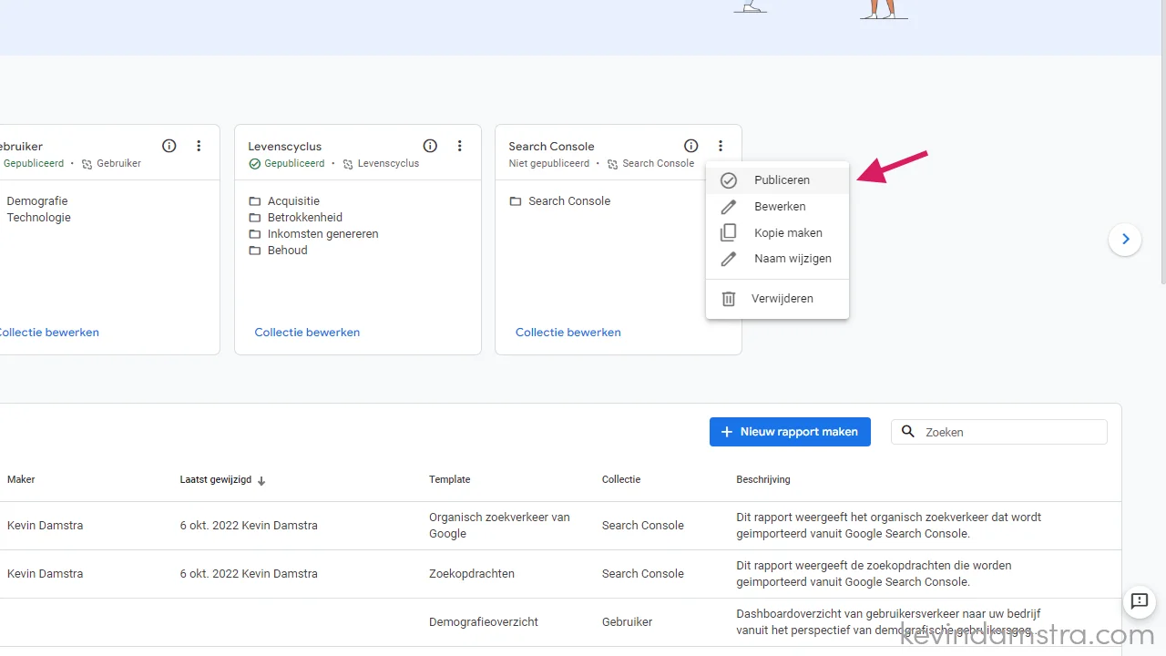1166x656 pixels.
Task: Click the Behoud folder icon
Action: point(255,251)
